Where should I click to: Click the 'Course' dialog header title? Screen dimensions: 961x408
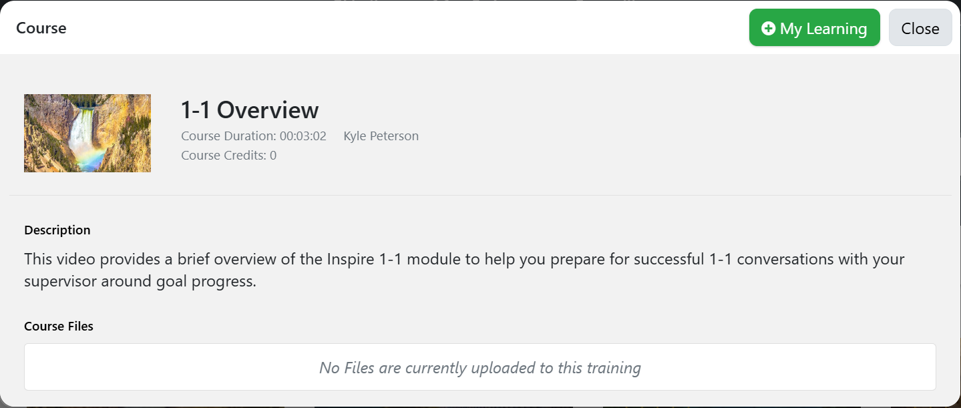pos(41,29)
